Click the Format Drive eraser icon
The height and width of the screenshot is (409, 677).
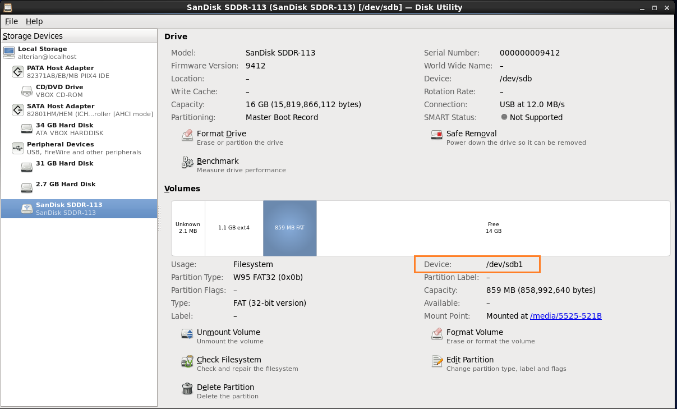[187, 136]
